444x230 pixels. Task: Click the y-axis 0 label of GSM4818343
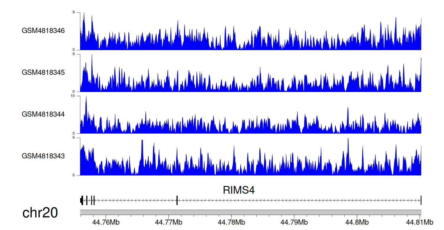(x=78, y=175)
